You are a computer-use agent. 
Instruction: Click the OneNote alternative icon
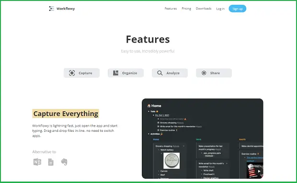(37, 162)
